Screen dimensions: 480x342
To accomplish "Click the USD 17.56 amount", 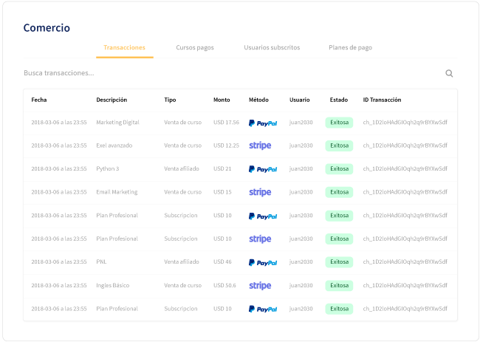I will pos(226,123).
